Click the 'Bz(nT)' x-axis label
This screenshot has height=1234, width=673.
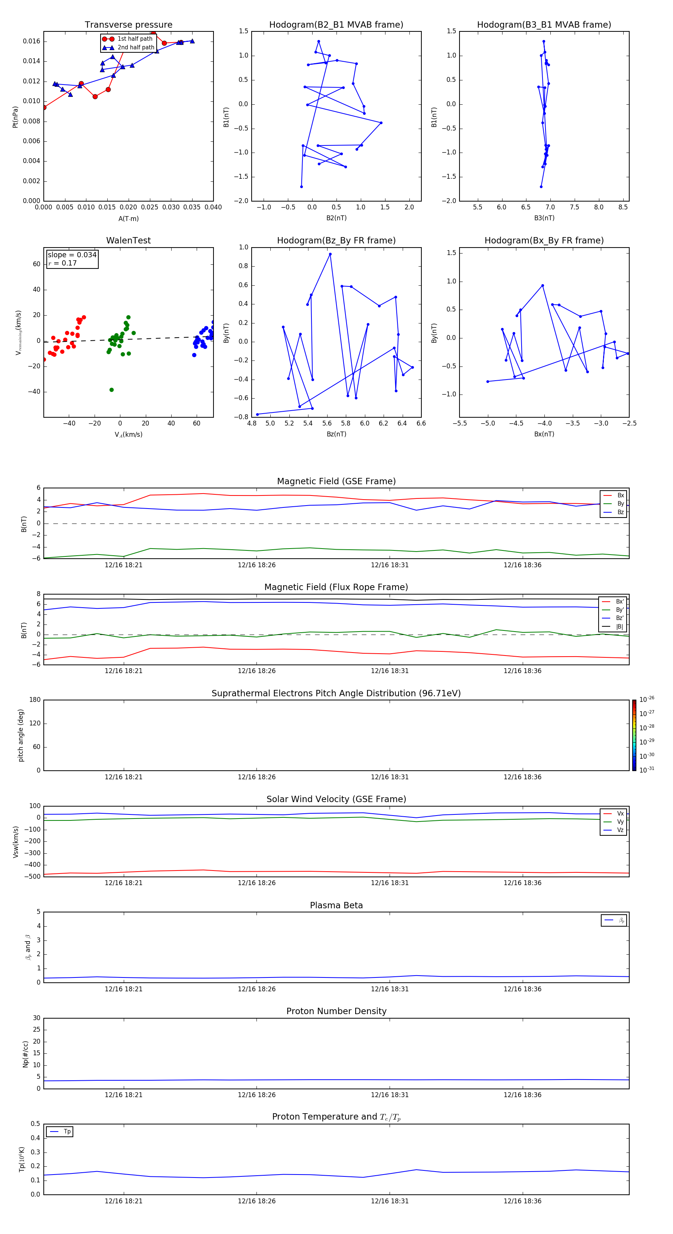pos(336,434)
